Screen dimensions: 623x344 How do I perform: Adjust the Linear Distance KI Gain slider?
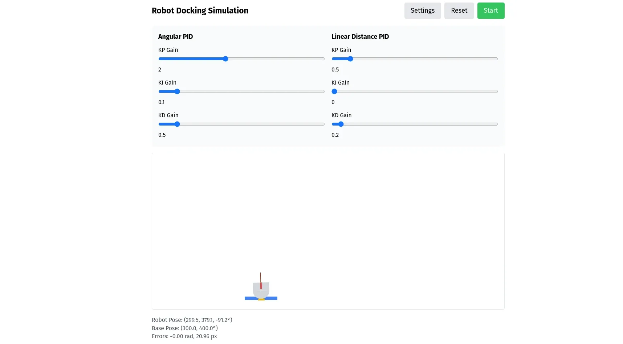[x=334, y=91]
